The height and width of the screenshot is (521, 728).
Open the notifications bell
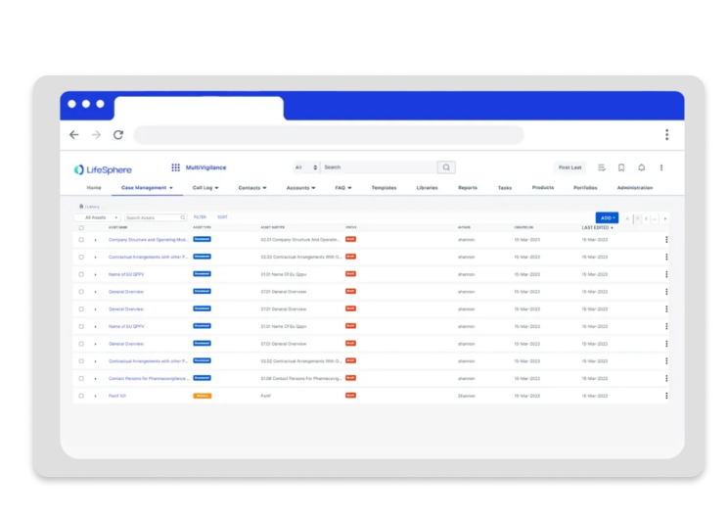point(641,167)
